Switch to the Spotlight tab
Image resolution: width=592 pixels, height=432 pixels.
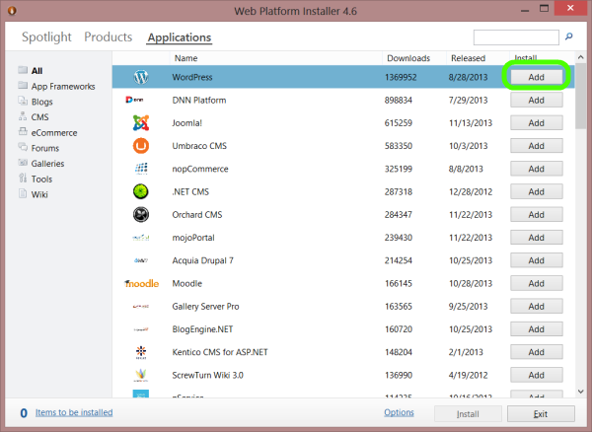click(x=47, y=37)
